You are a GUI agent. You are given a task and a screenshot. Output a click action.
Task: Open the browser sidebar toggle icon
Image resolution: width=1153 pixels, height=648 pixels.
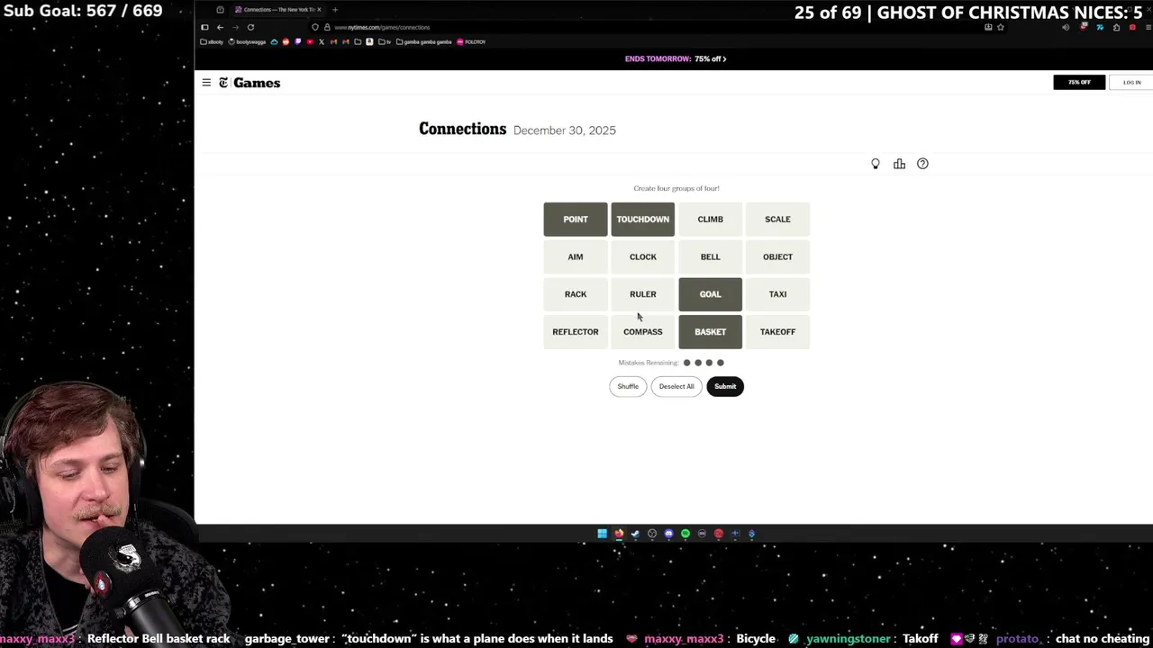[x=204, y=27]
